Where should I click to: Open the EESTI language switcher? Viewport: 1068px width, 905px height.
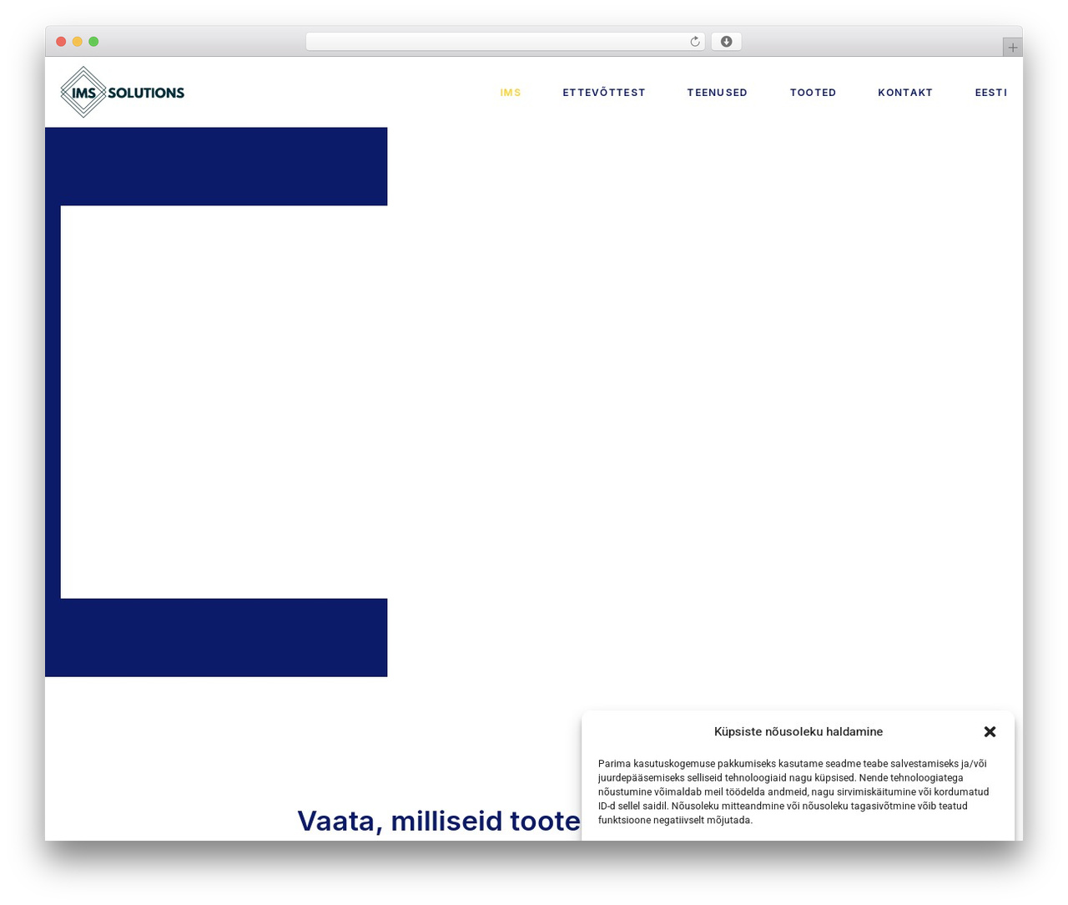(x=990, y=93)
